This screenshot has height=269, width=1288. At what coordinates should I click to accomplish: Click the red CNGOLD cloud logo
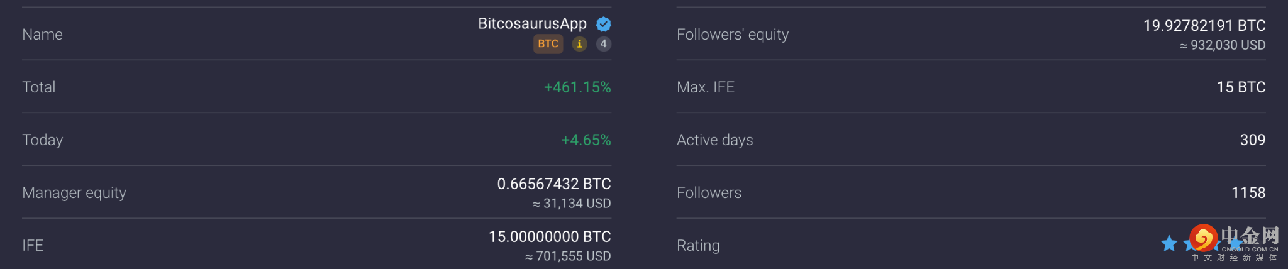pos(1203,238)
